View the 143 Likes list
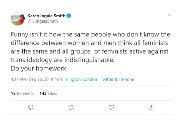This screenshot has width=195, height=121. pyautogui.click(x=48, y=94)
